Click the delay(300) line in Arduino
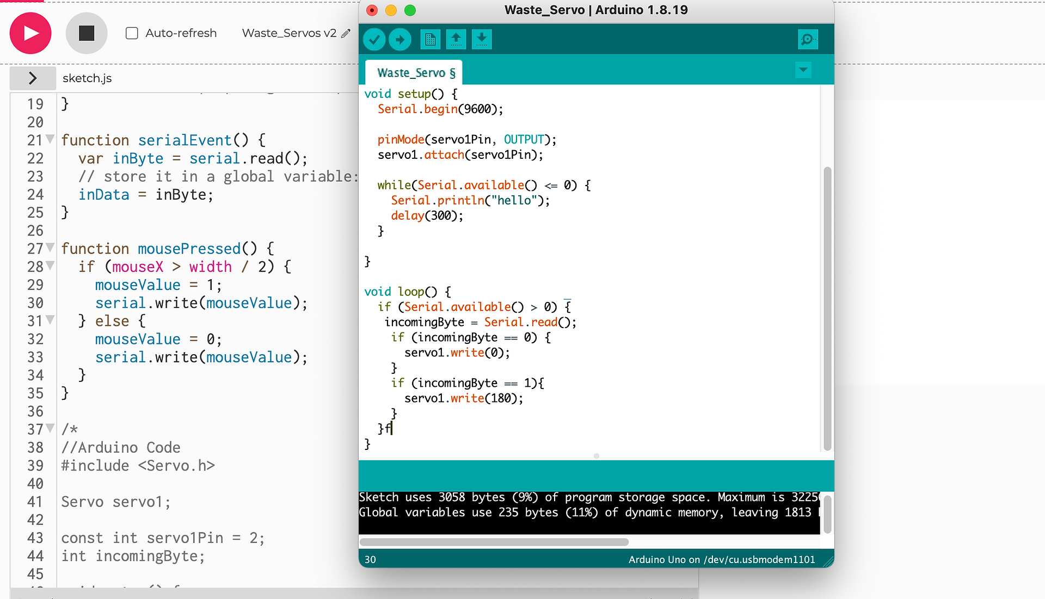Viewport: 1045px width, 599px height. [x=427, y=215]
